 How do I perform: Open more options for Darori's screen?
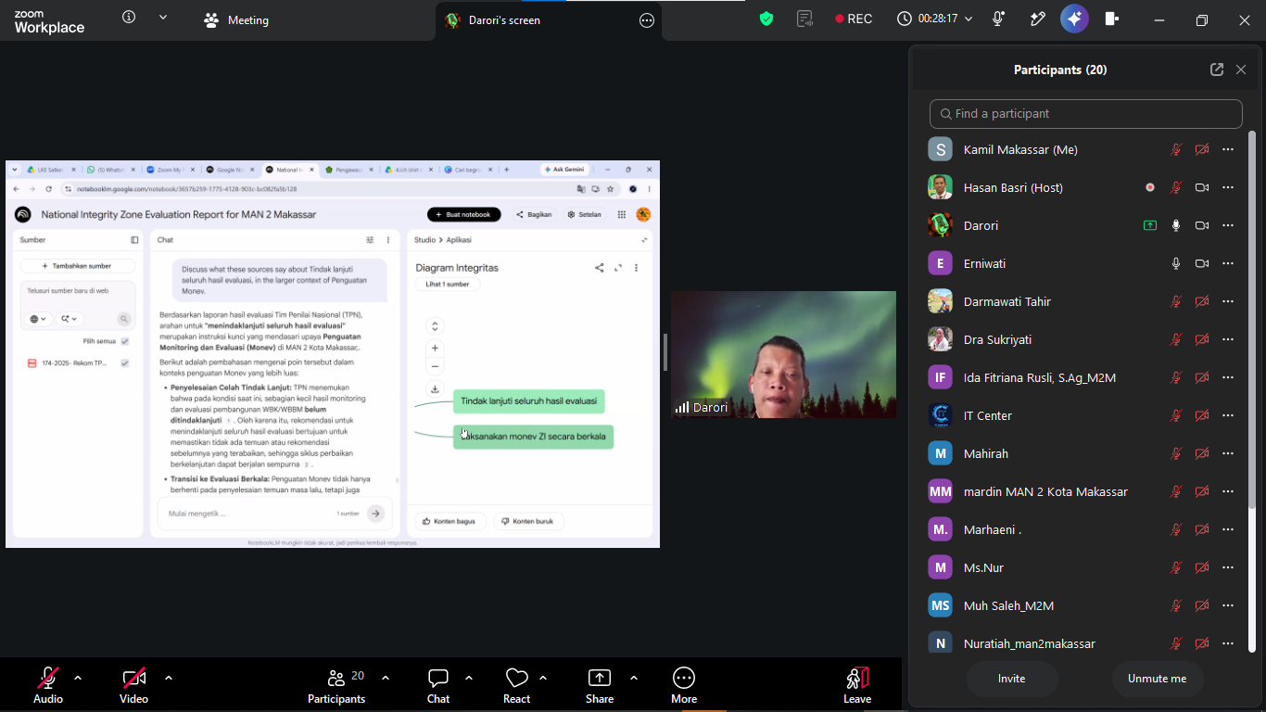click(647, 20)
